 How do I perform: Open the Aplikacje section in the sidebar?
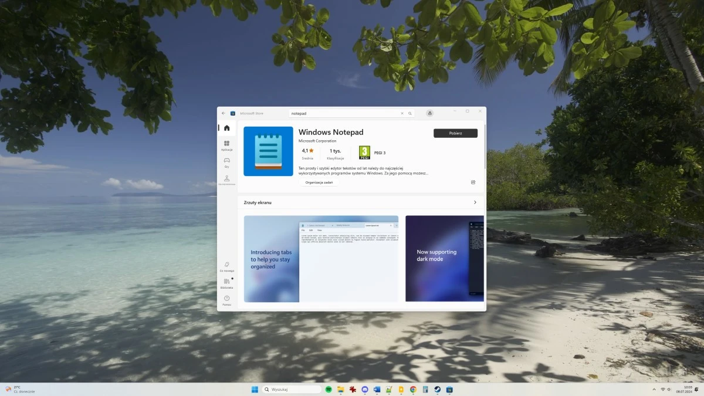click(x=226, y=145)
